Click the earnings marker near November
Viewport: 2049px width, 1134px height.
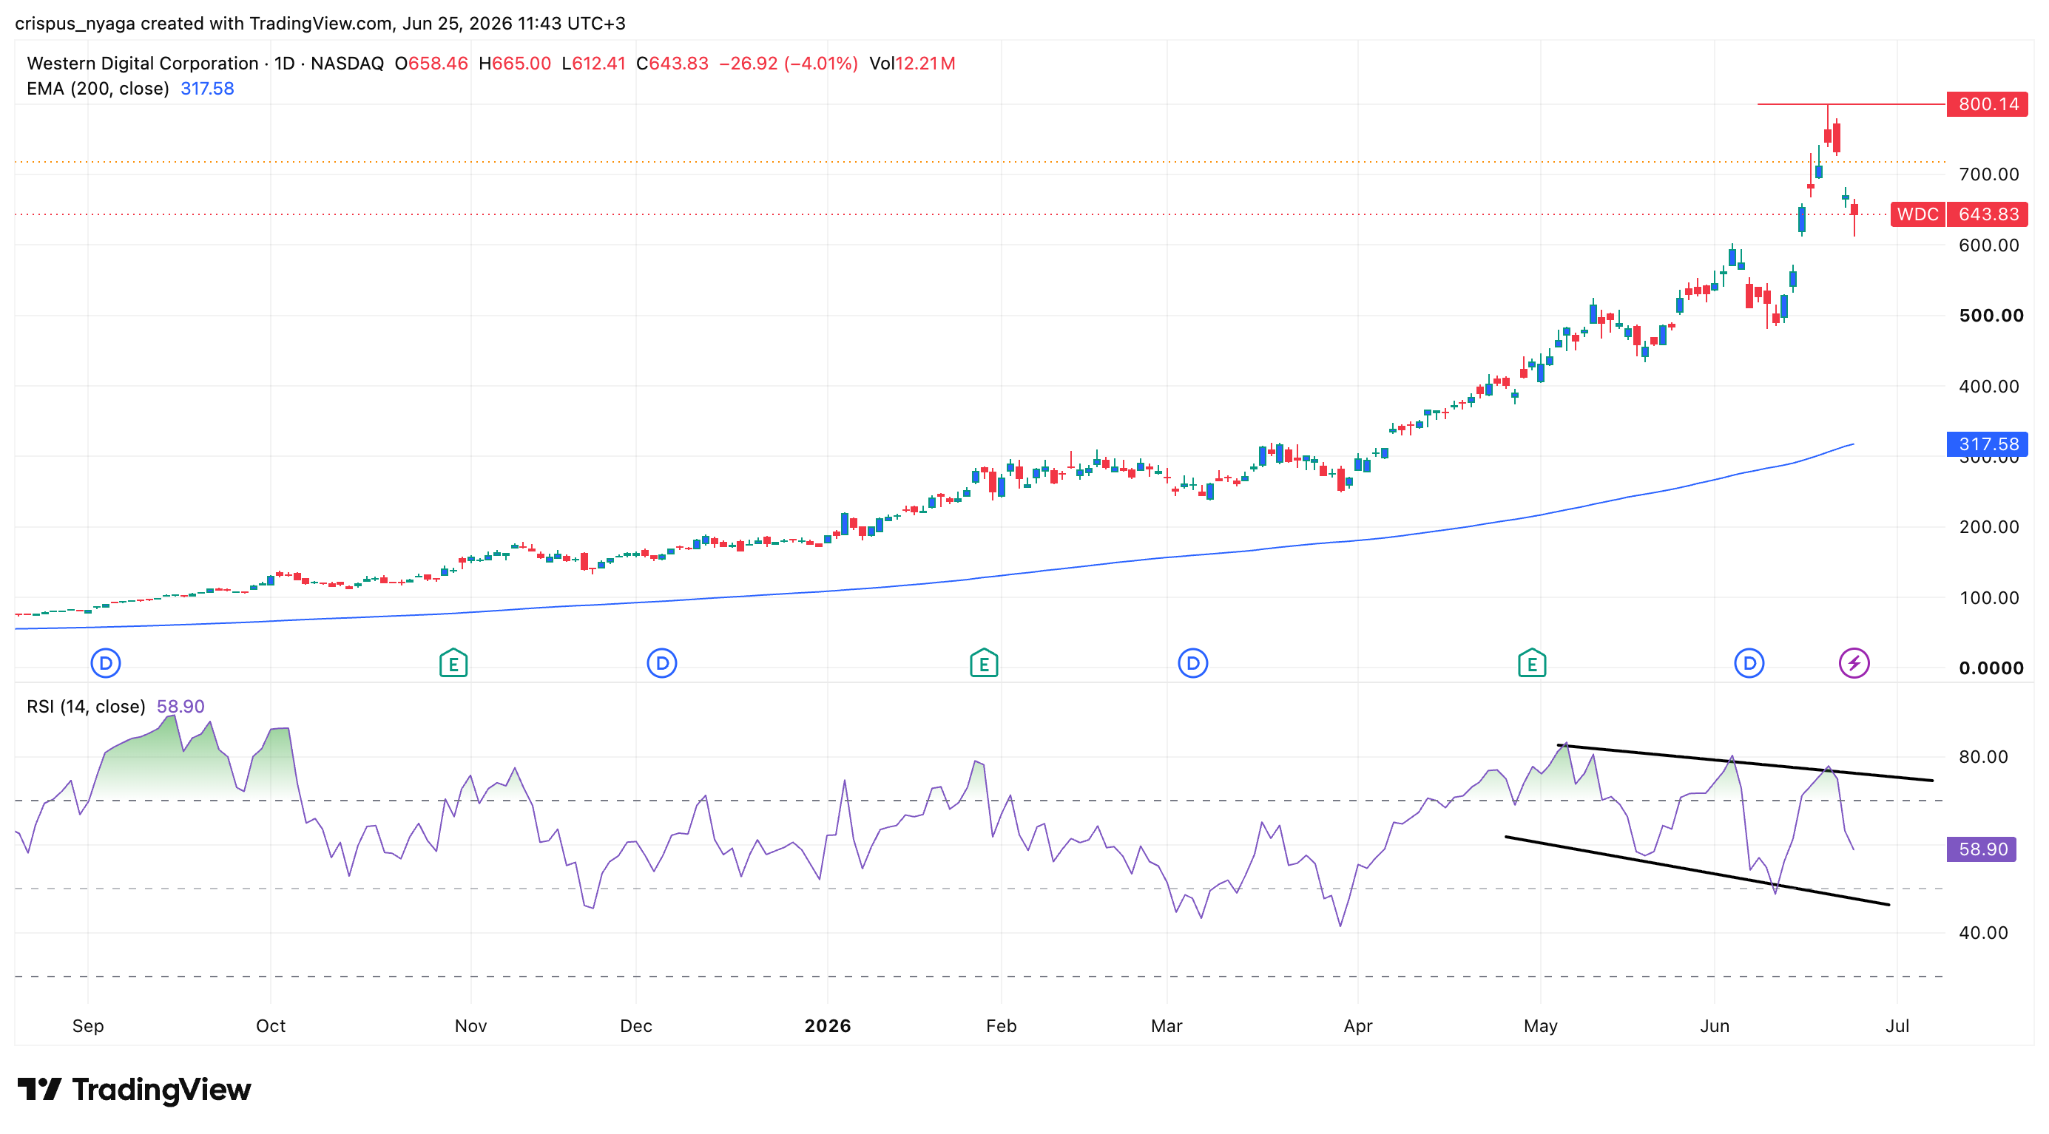click(x=453, y=663)
